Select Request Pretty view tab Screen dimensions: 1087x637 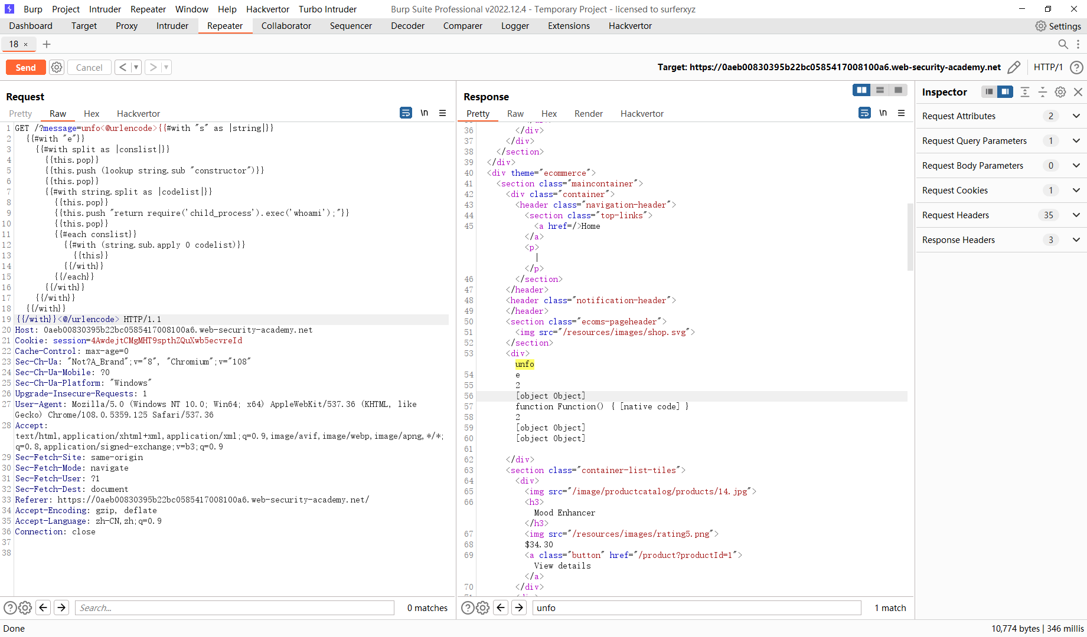tap(21, 114)
